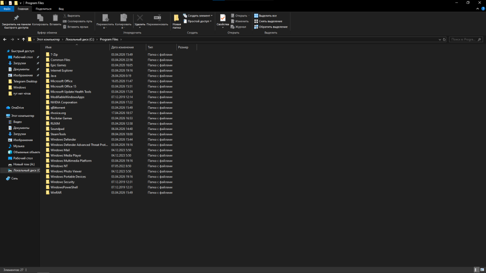Switch to large icons view

482,270
